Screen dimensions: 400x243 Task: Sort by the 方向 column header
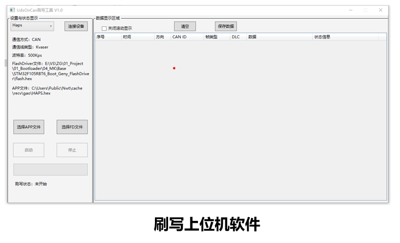coord(163,37)
